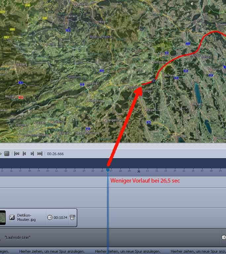The image size is (226, 254).
Task: Click the time display 00:26.666
Action: pyautogui.click(x=55, y=154)
